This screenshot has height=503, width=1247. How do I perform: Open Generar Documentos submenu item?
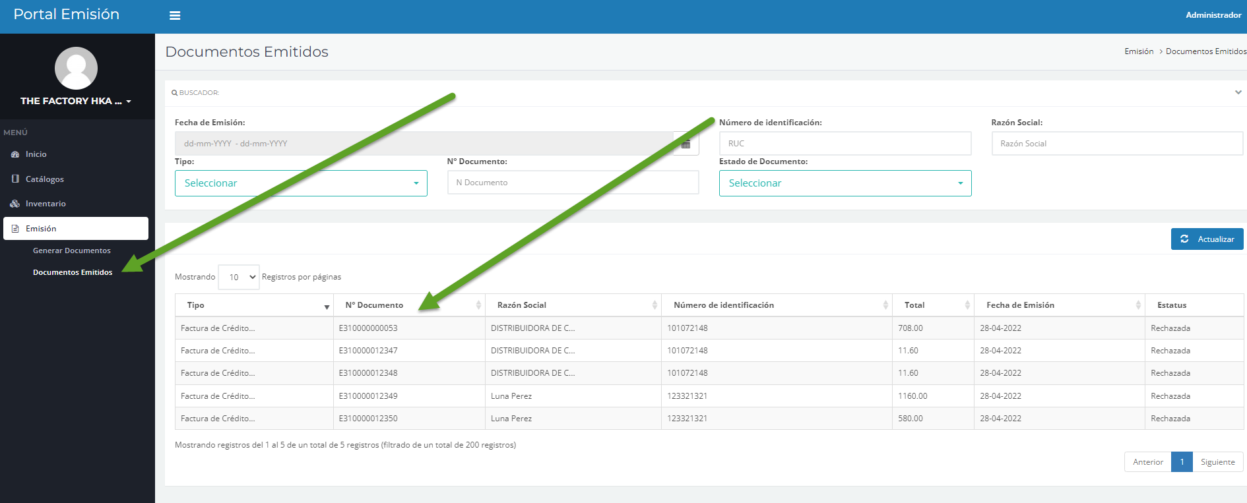(x=72, y=251)
